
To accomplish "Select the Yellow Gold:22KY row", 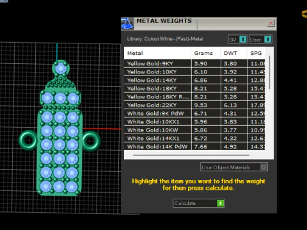I will (194, 105).
